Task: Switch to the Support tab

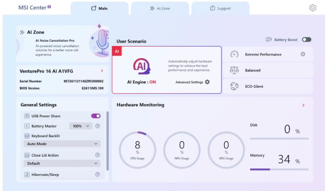Action: [221, 8]
